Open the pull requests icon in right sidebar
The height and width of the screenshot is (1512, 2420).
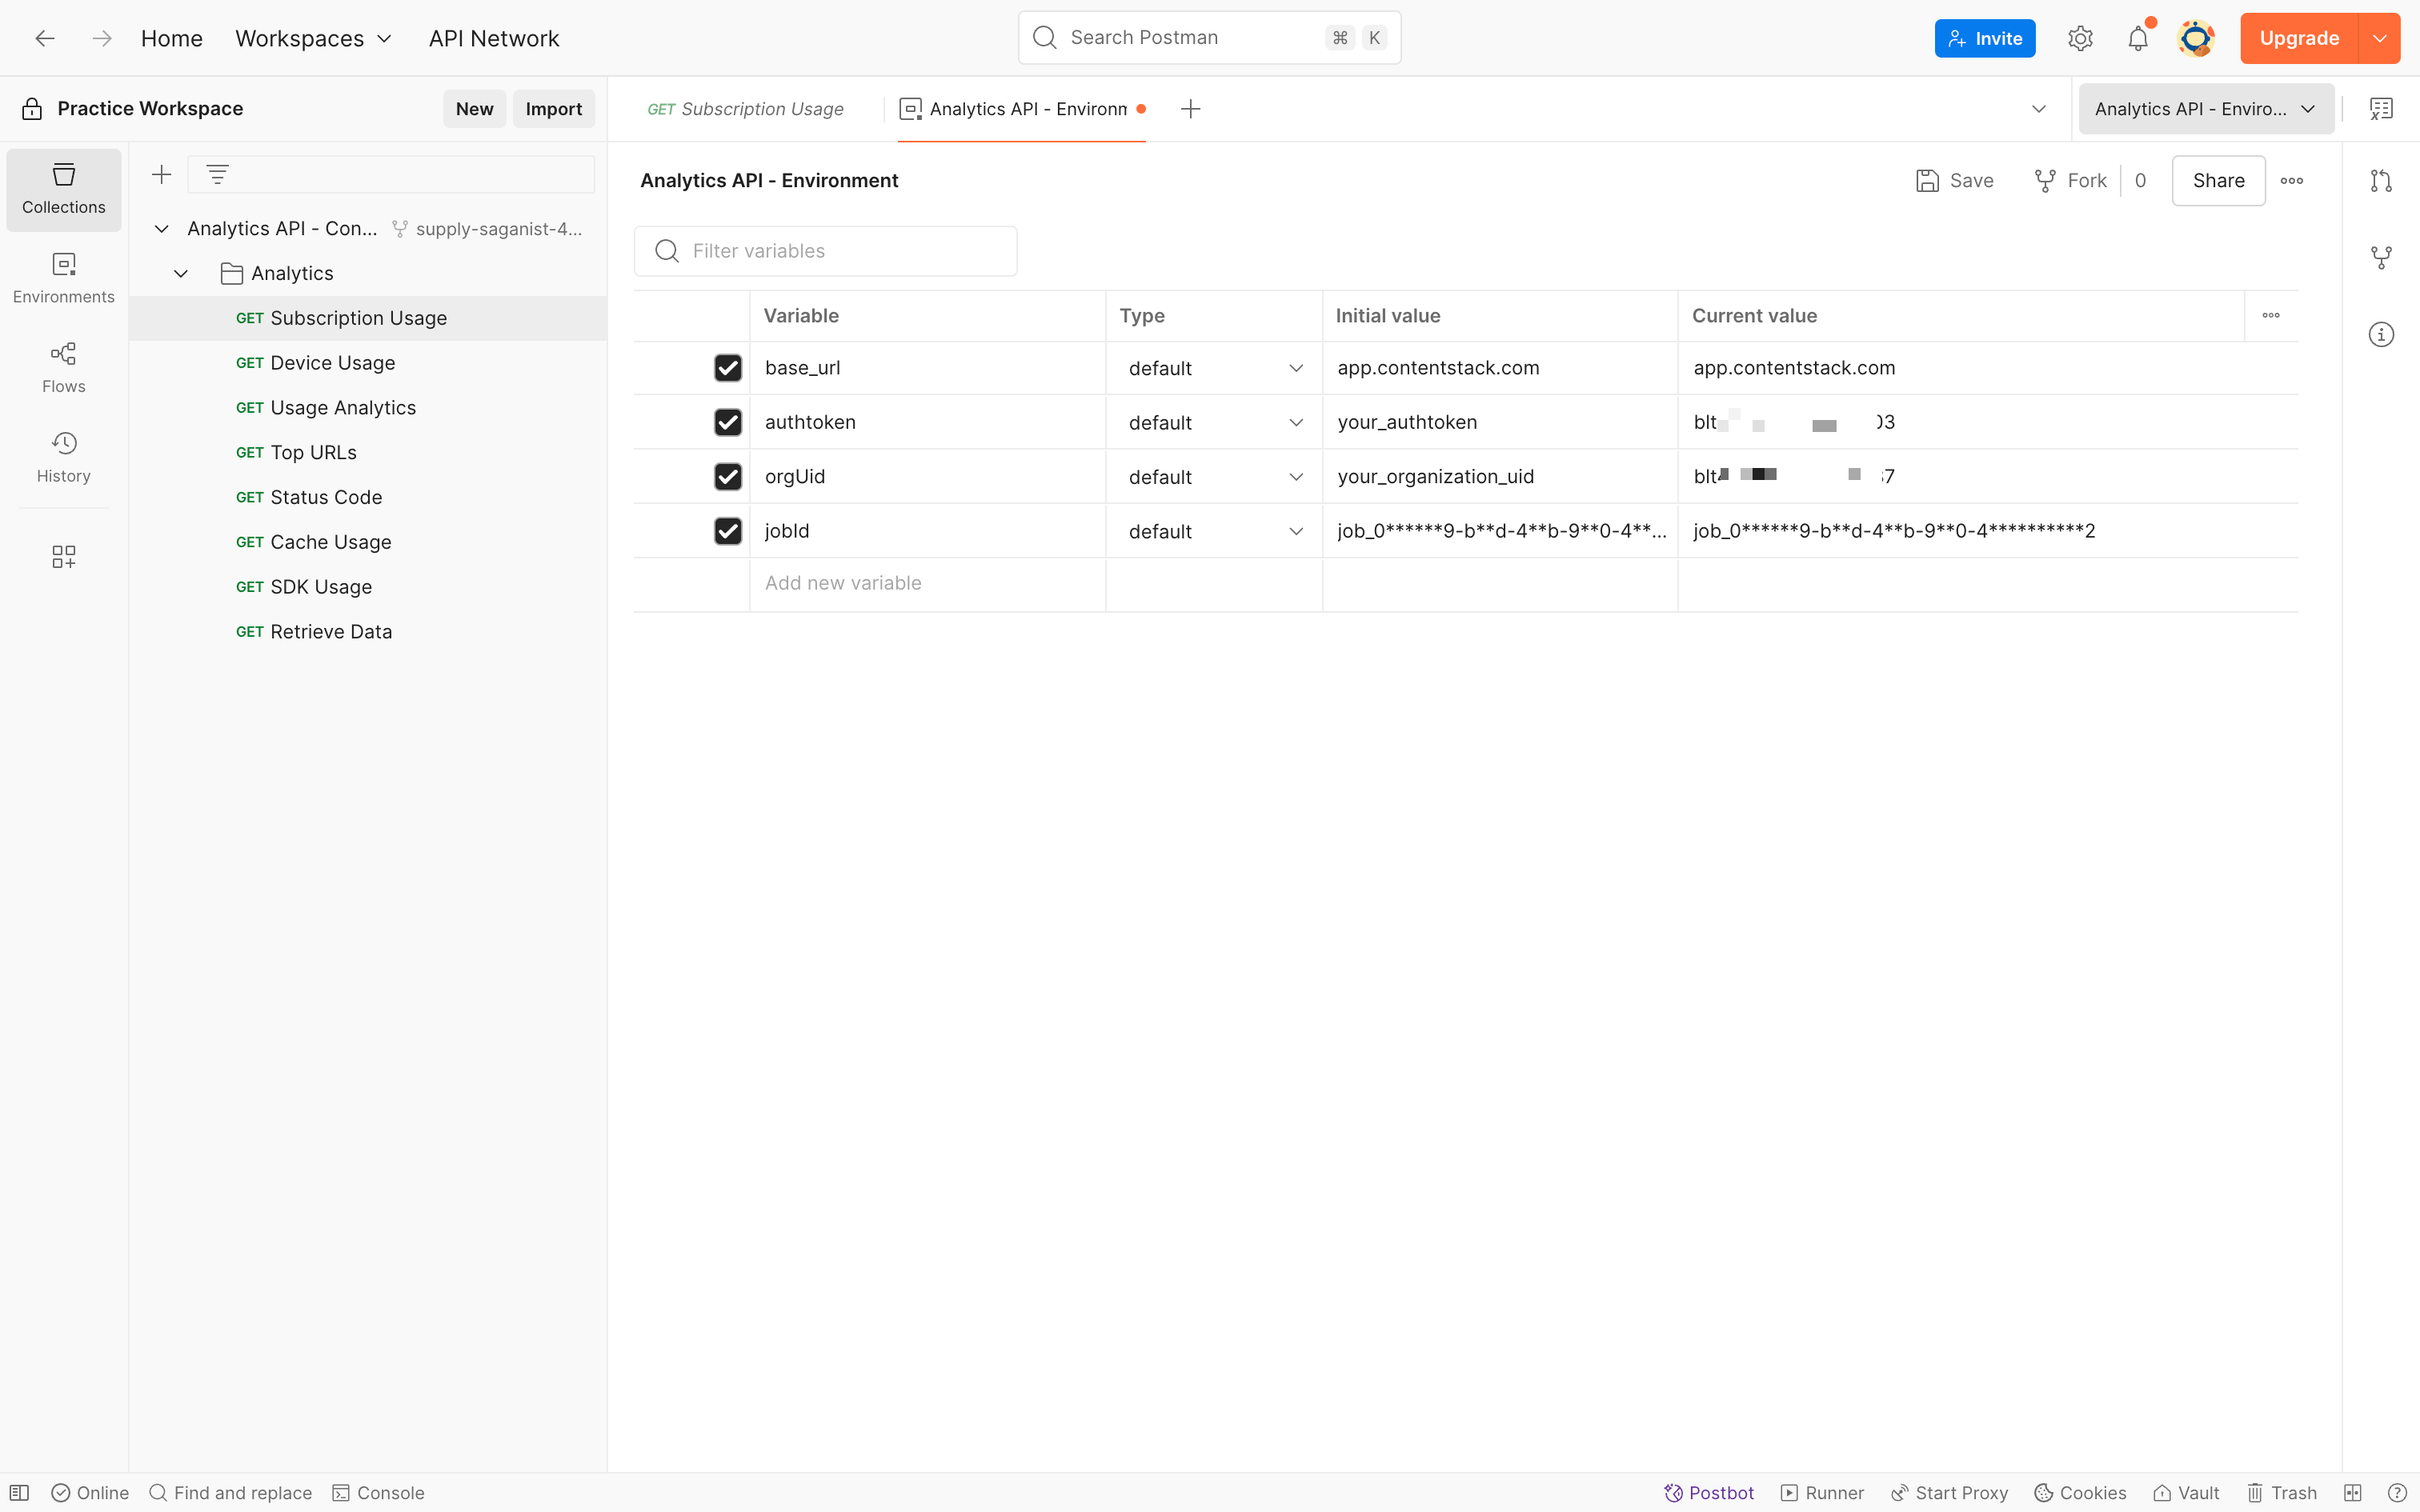tap(2381, 181)
